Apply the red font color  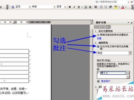coord(123,7)
